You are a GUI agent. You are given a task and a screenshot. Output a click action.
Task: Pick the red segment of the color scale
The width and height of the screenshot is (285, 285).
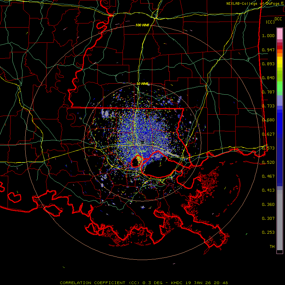(280, 47)
